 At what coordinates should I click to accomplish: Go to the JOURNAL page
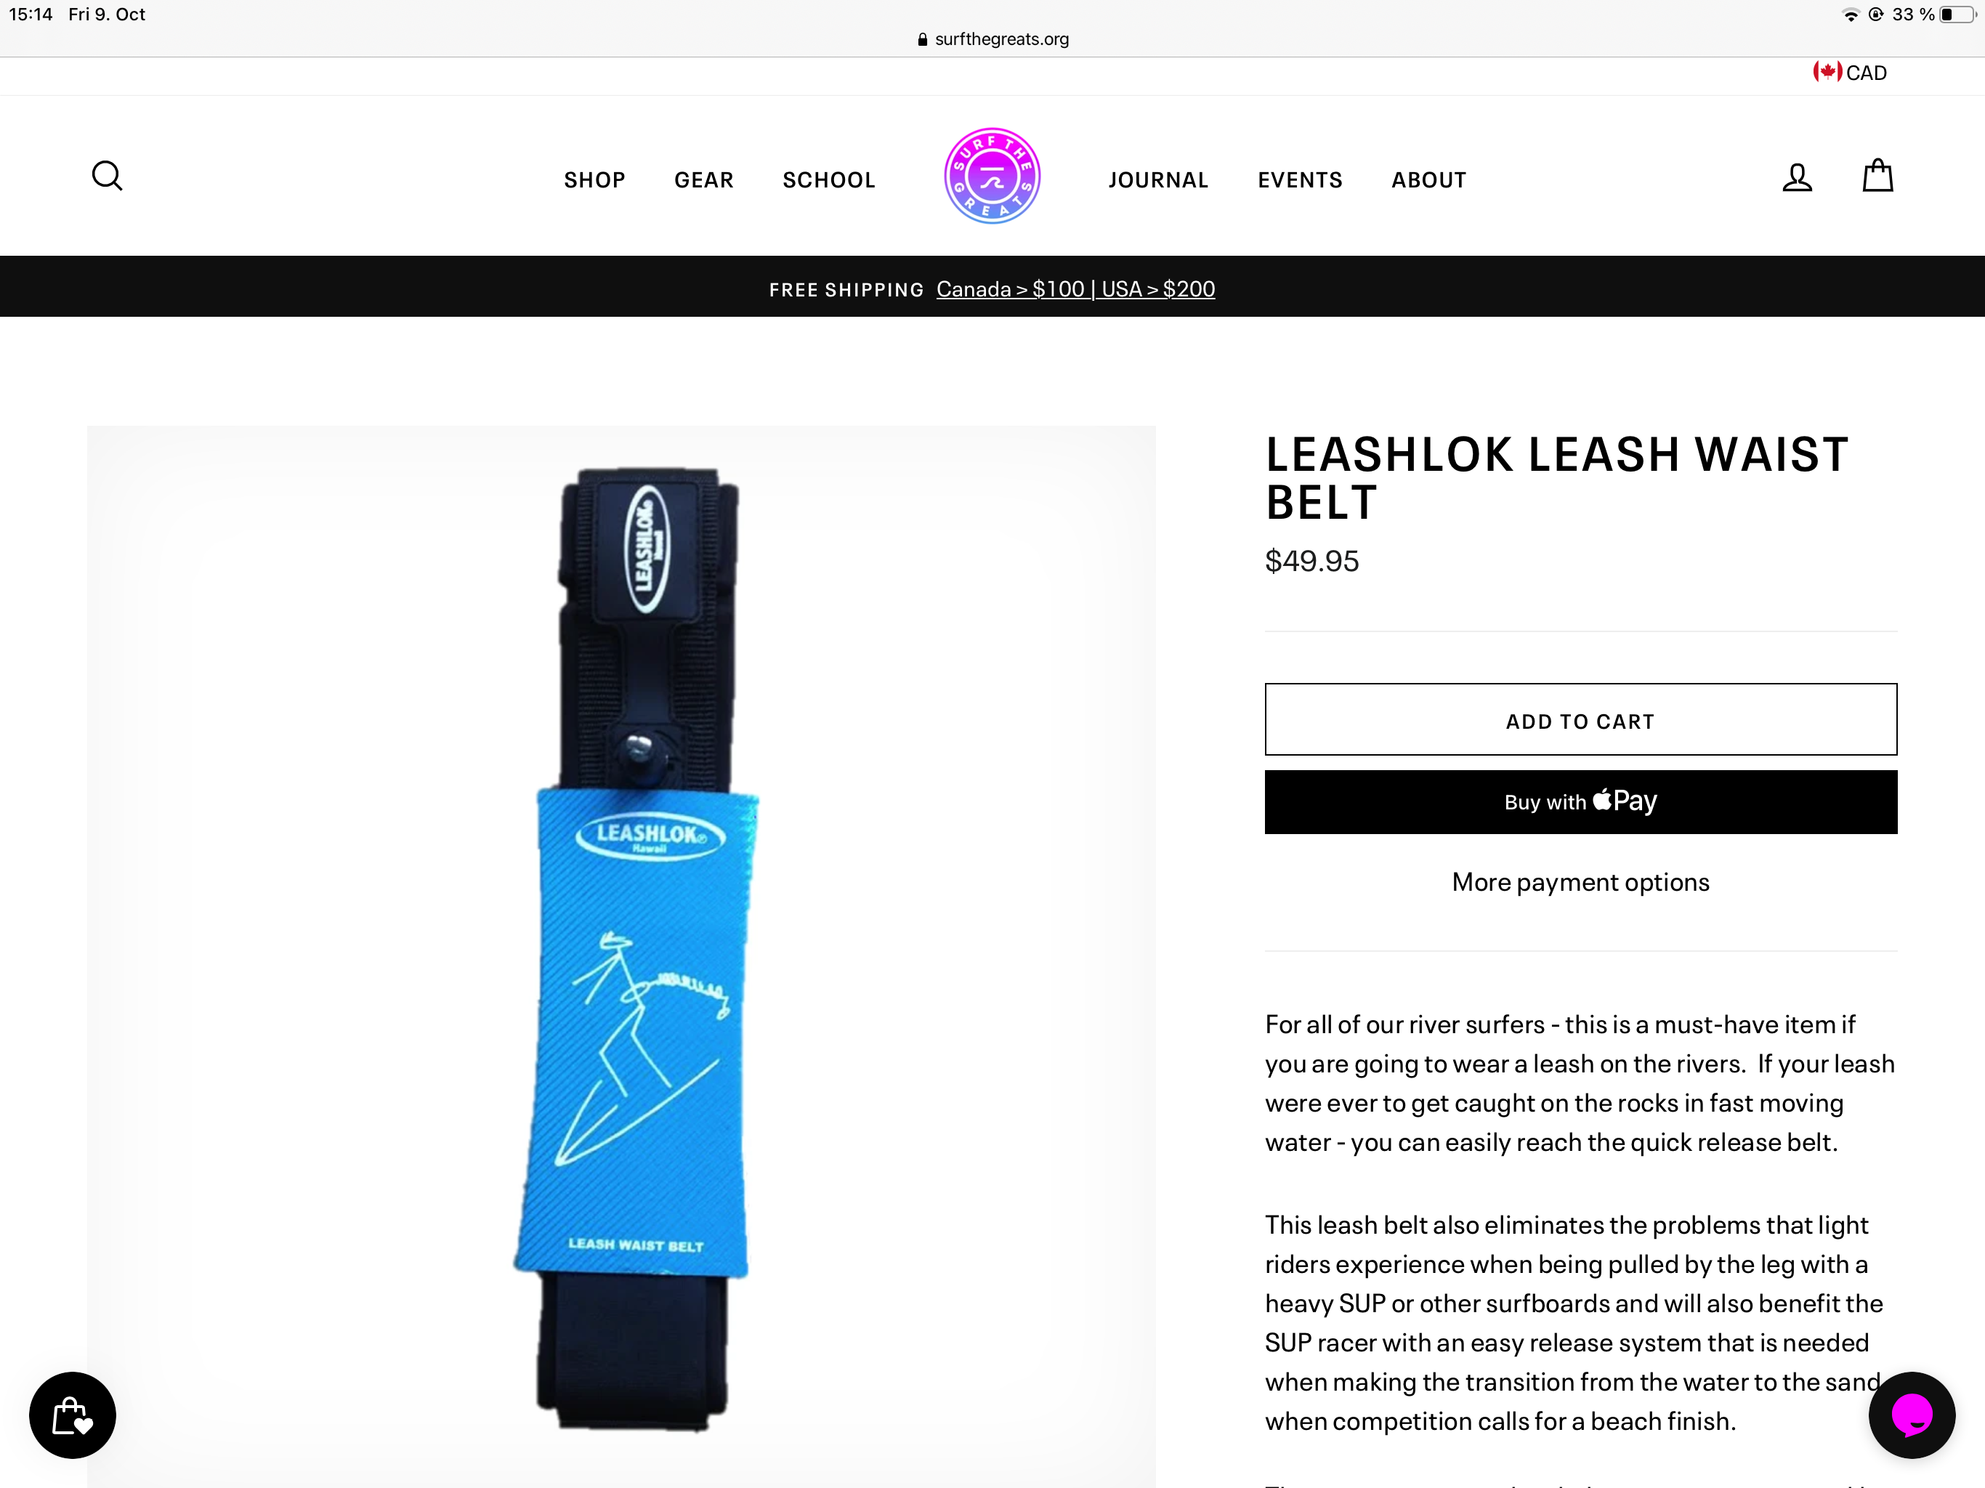[1157, 180]
